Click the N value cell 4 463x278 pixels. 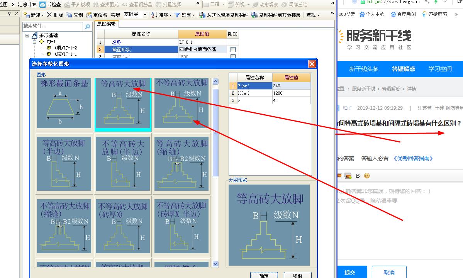(x=291, y=101)
